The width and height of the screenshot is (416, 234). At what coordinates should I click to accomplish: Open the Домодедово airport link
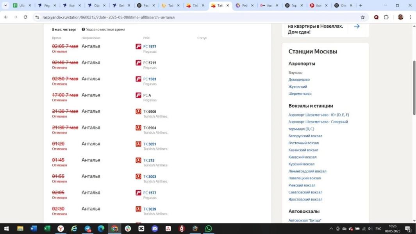[299, 80]
